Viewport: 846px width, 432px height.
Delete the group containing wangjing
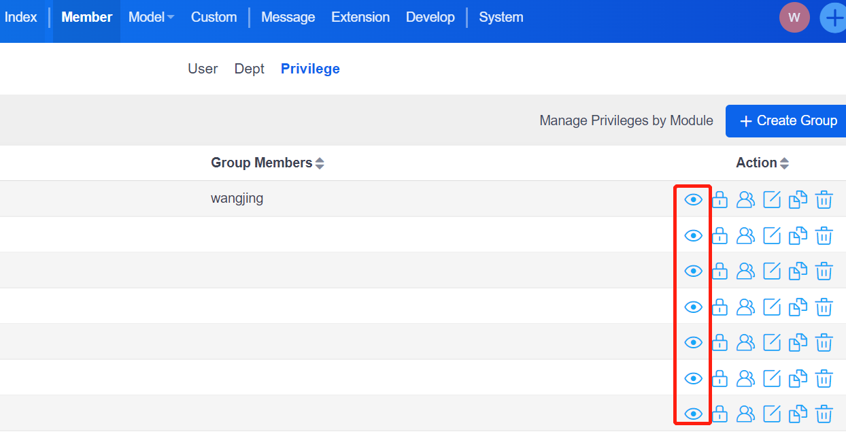(x=824, y=199)
